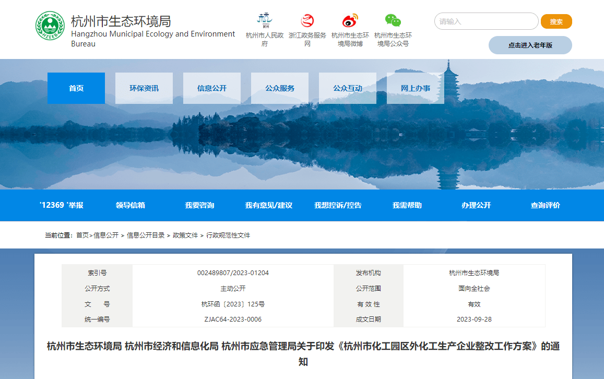604x379 pixels.
Task: Click the 查询评价 link
Action: point(545,205)
